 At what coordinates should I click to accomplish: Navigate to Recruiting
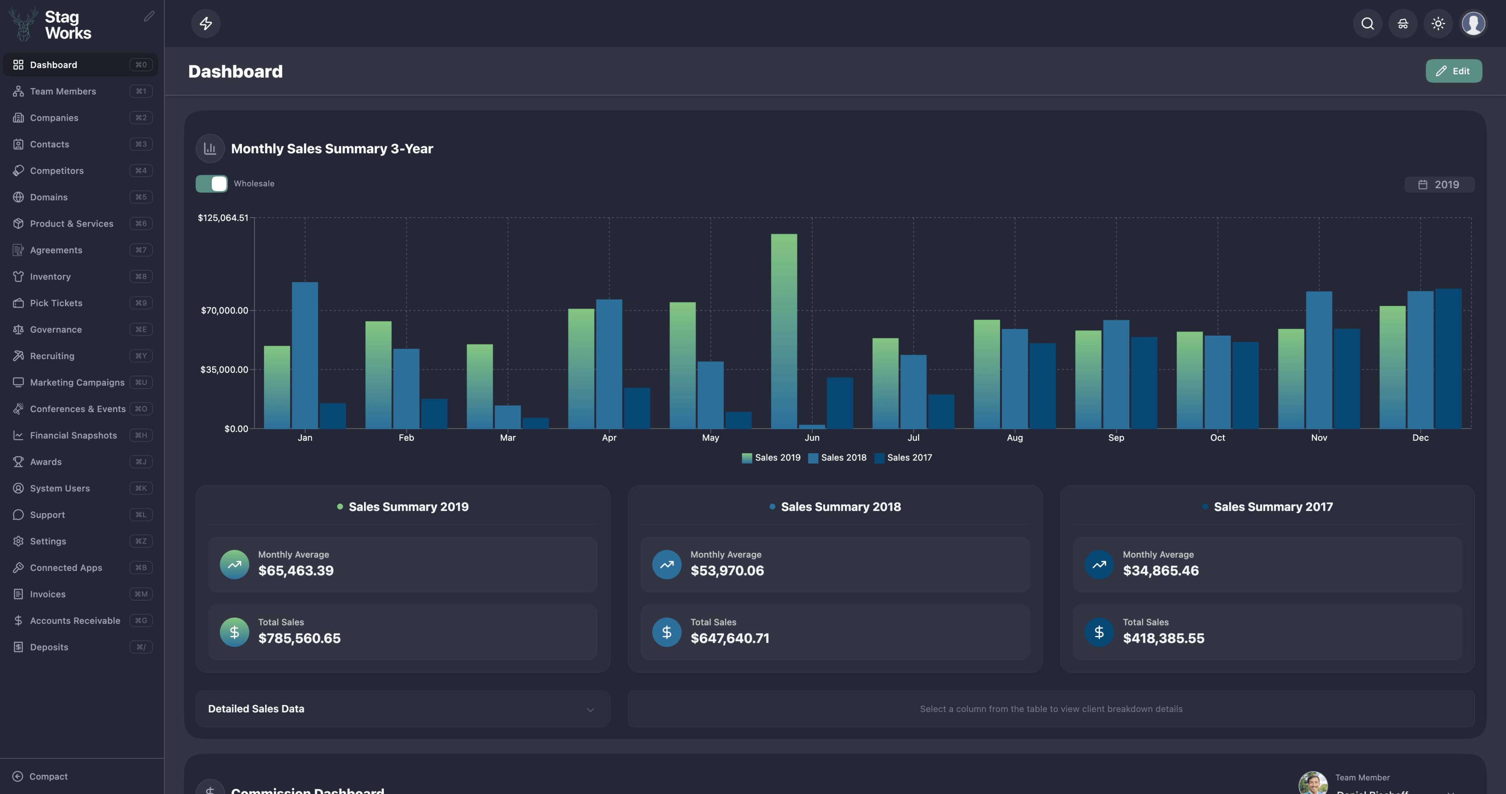(x=81, y=356)
